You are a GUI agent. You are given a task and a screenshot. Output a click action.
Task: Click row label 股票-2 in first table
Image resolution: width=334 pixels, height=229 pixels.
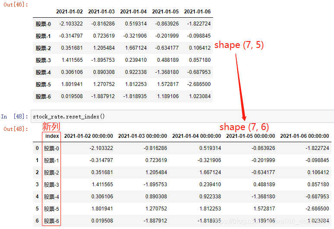[43, 48]
